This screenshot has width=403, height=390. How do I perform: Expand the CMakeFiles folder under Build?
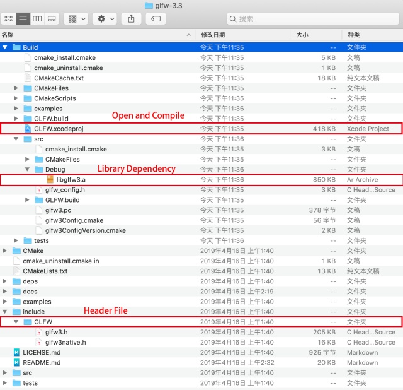(x=16, y=88)
